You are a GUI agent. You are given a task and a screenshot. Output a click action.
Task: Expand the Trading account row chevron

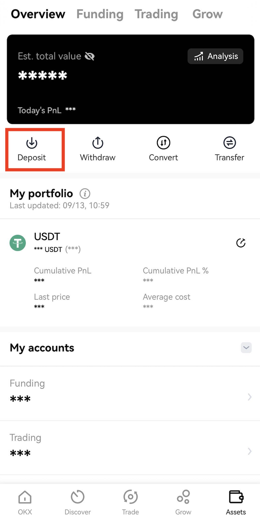250,451
